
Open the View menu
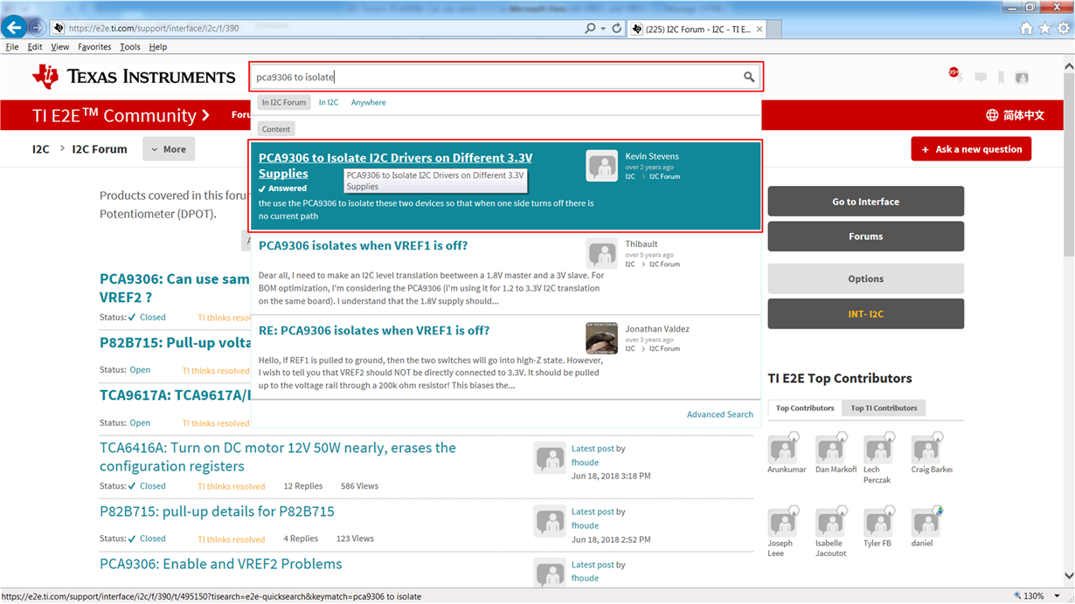[60, 47]
